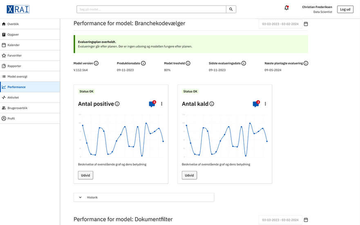Click the search magnifier button
This screenshot has width=360, height=225.
pyautogui.click(x=231, y=9)
